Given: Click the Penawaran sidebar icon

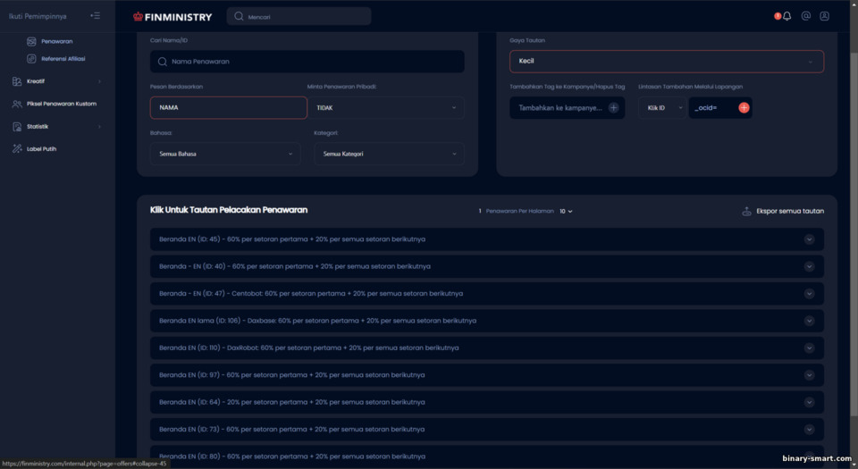Looking at the screenshot, I should pyautogui.click(x=31, y=42).
